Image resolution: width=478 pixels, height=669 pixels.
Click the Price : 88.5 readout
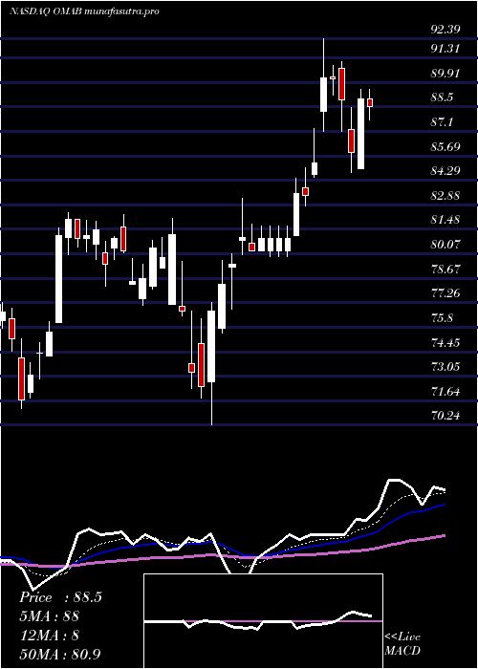60,597
